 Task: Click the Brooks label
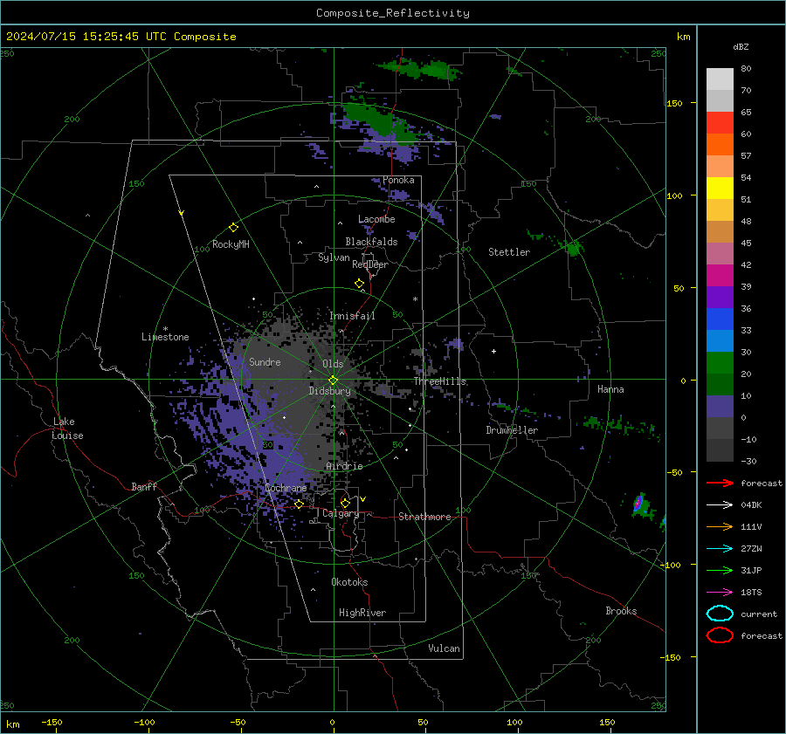(621, 611)
